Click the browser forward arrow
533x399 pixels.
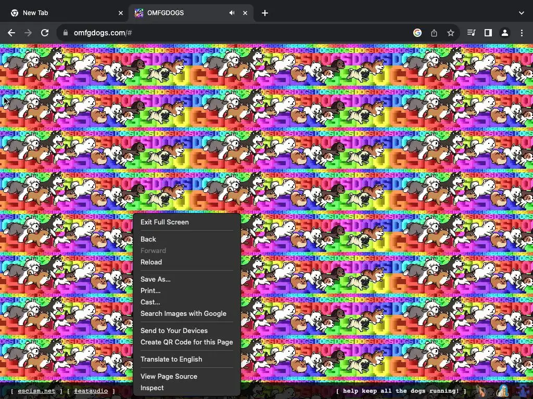point(28,33)
